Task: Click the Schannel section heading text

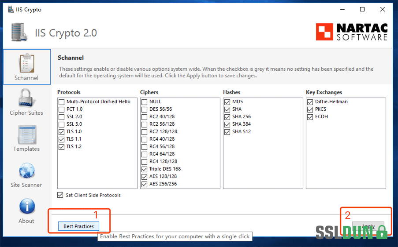Action: (x=71, y=58)
